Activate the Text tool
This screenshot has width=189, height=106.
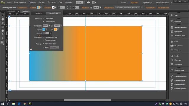click(3, 23)
